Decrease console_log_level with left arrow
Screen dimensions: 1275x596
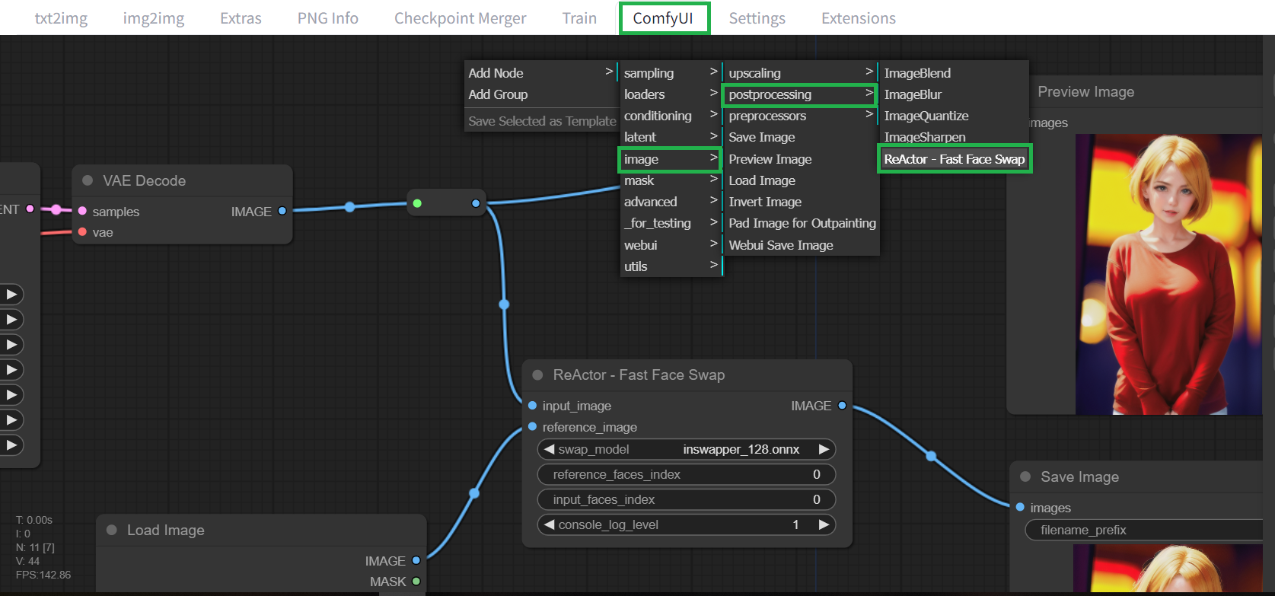[x=549, y=524]
